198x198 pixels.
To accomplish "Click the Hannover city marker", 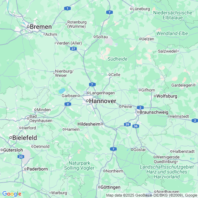I will 87,101.
